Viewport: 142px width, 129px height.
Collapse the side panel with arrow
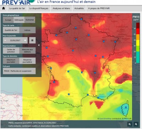[x=39, y=45]
